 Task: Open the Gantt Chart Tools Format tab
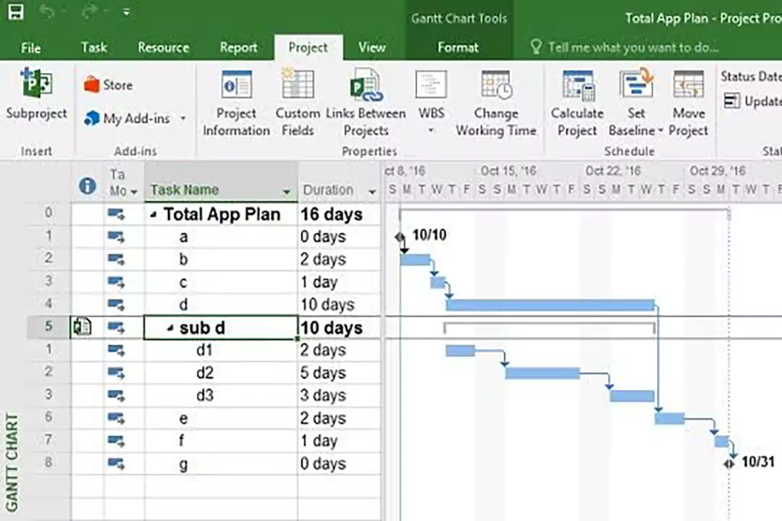tap(458, 47)
